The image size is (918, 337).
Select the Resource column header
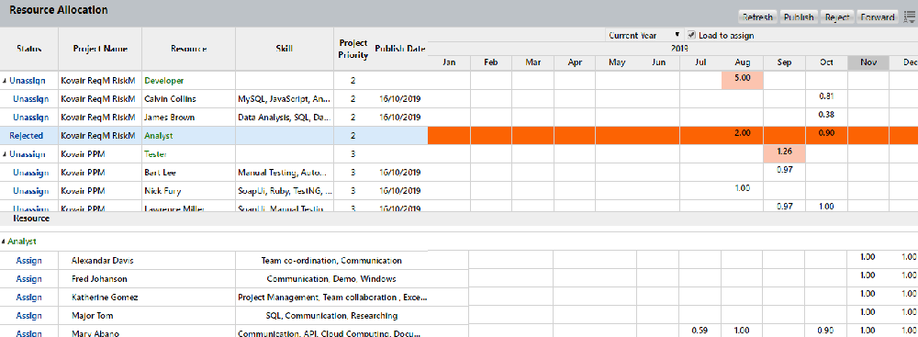pyautogui.click(x=188, y=50)
